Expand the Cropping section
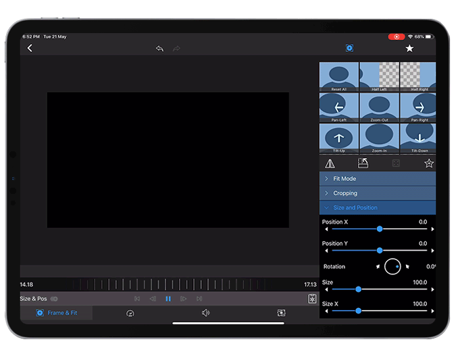456x358 pixels. pyautogui.click(x=378, y=193)
